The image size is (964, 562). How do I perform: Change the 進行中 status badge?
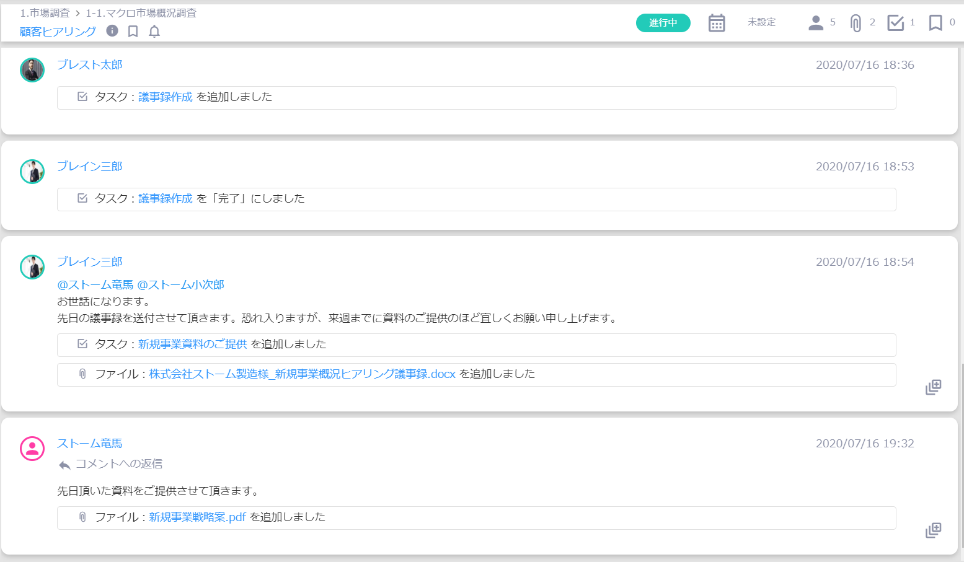click(663, 23)
